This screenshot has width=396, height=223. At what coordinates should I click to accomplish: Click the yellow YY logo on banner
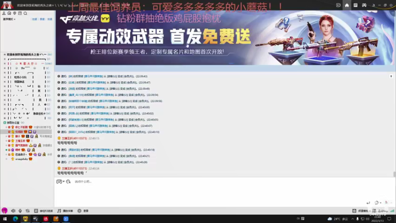(x=105, y=18)
